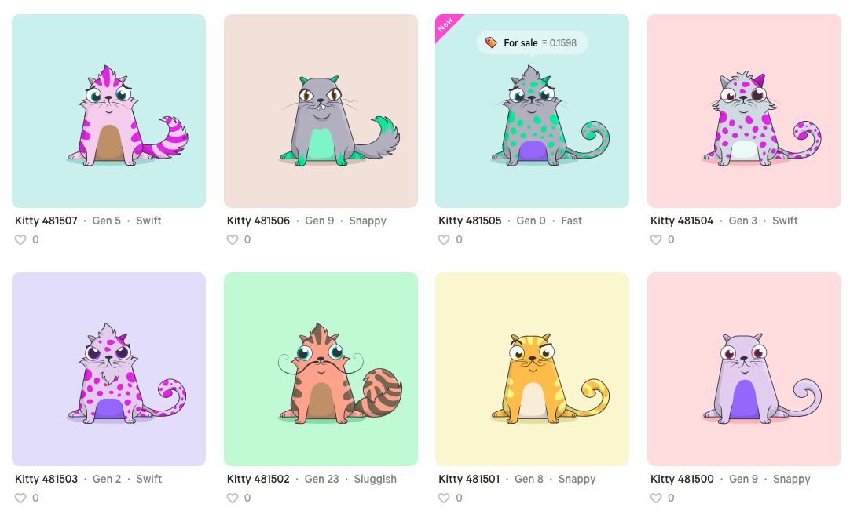Favorite Kitty 481504 via its heart icon

[x=656, y=240]
